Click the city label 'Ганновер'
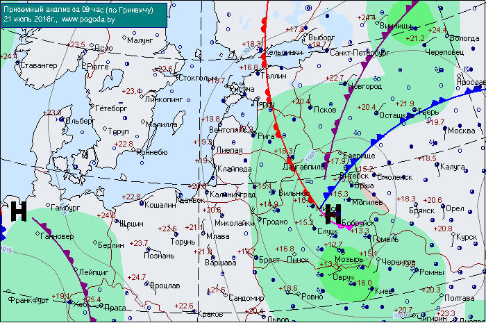The height and width of the screenshot is (323, 486). coord(57,236)
